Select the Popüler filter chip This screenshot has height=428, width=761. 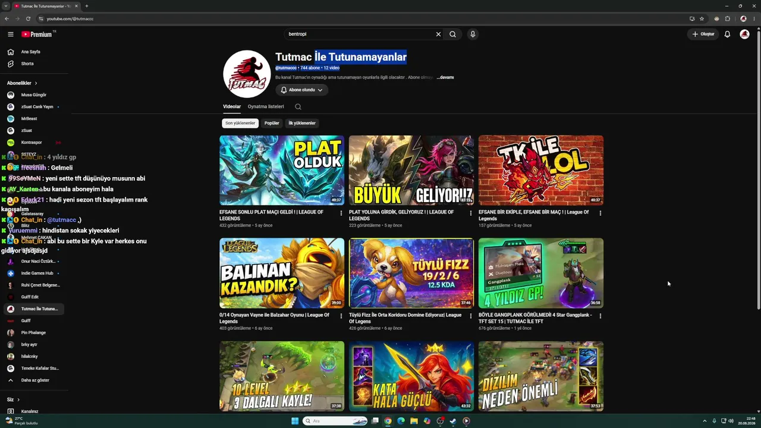point(272,123)
